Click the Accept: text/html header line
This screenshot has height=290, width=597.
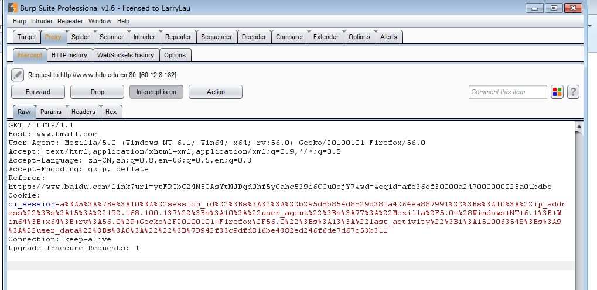[175, 151]
